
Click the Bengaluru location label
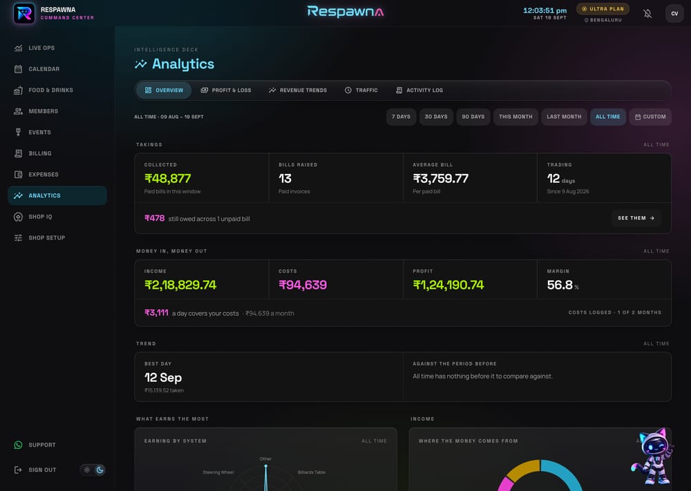[603, 20]
